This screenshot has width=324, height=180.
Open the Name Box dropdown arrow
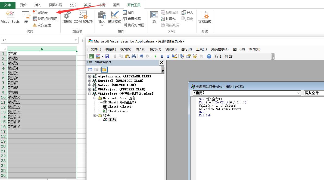click(x=76, y=40)
